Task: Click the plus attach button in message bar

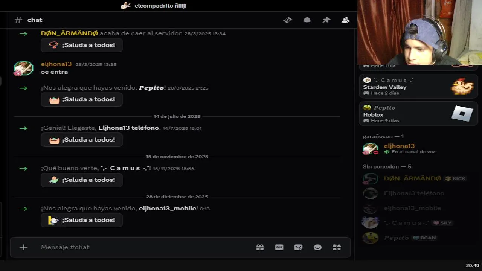Action: 23,247
